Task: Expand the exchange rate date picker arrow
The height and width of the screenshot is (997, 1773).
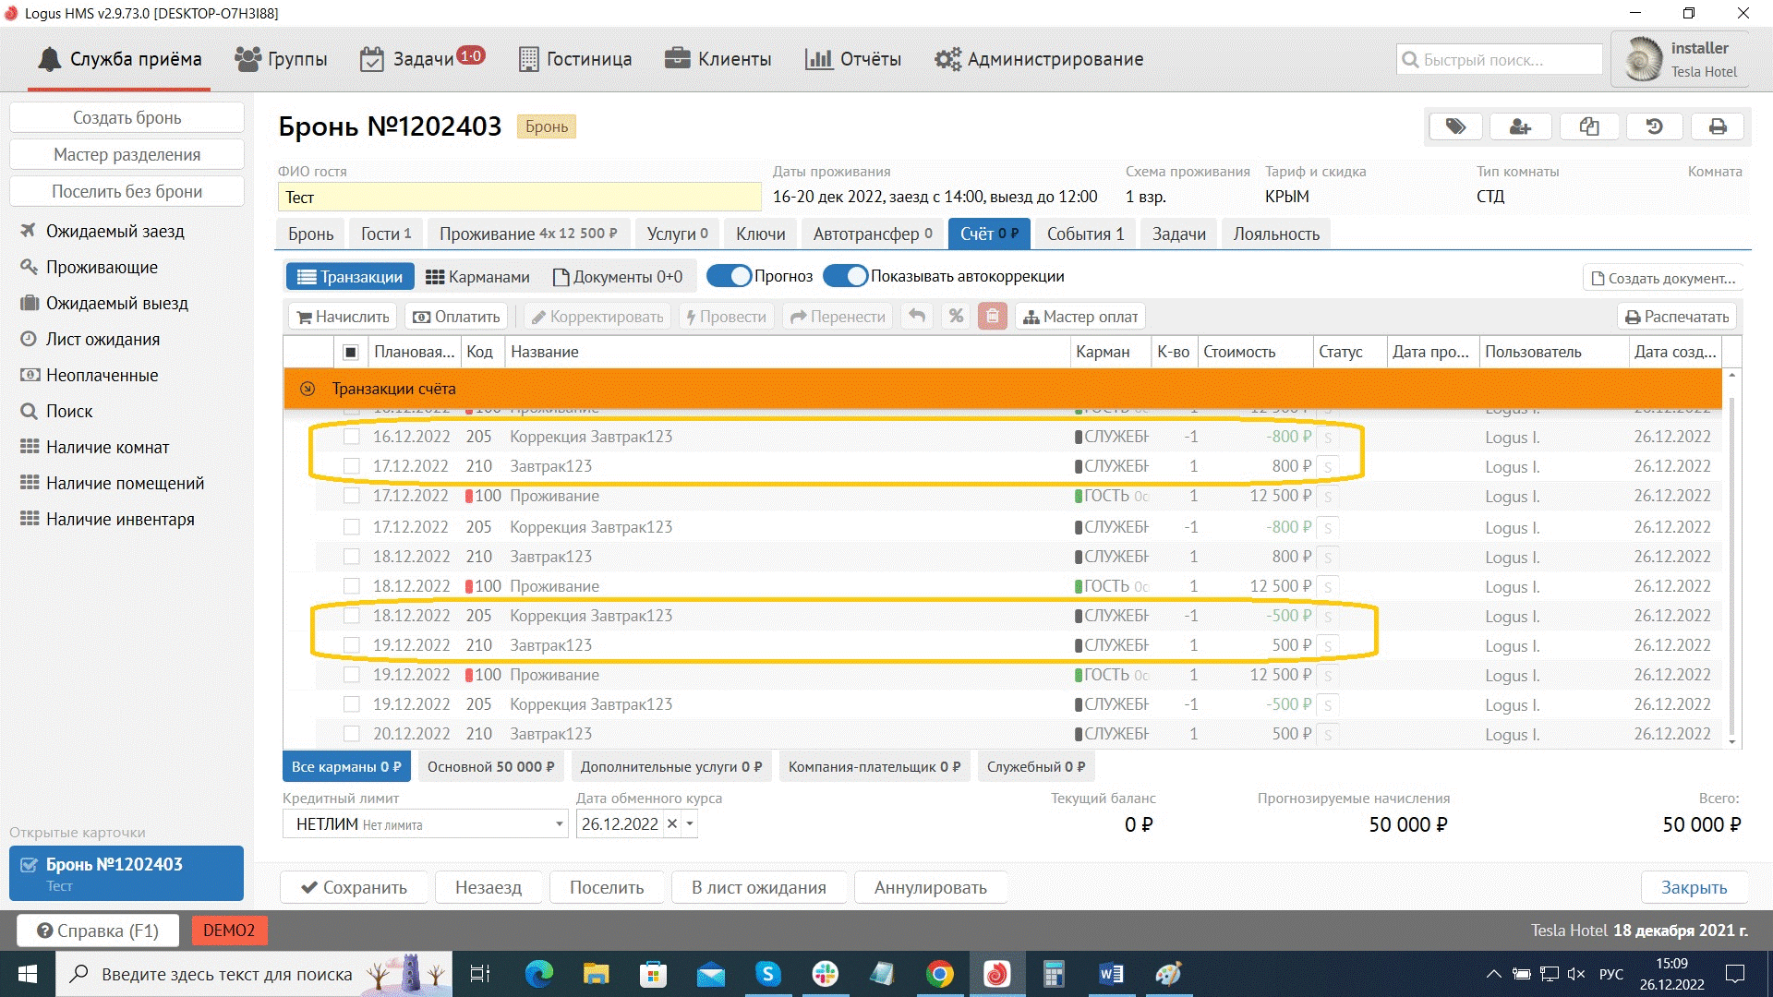Action: click(x=690, y=824)
